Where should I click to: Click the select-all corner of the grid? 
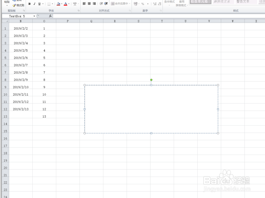coord(5,21)
